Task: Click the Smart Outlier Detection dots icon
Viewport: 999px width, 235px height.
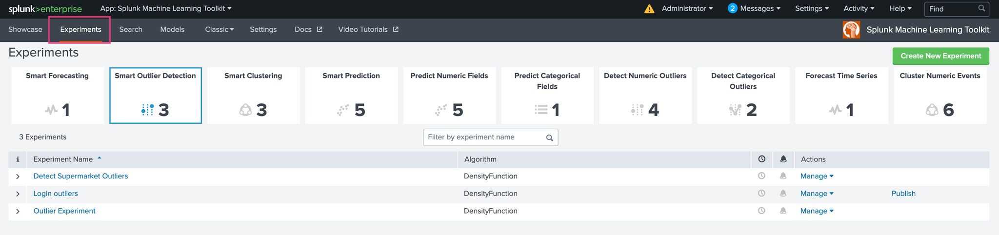Action: pyautogui.click(x=147, y=110)
